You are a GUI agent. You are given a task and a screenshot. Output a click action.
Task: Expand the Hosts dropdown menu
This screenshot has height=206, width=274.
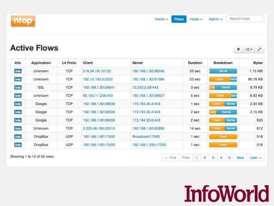(196, 19)
